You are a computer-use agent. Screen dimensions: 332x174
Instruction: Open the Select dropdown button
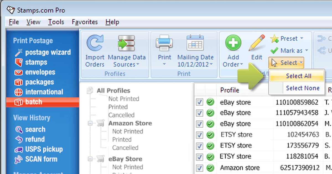pos(286,63)
